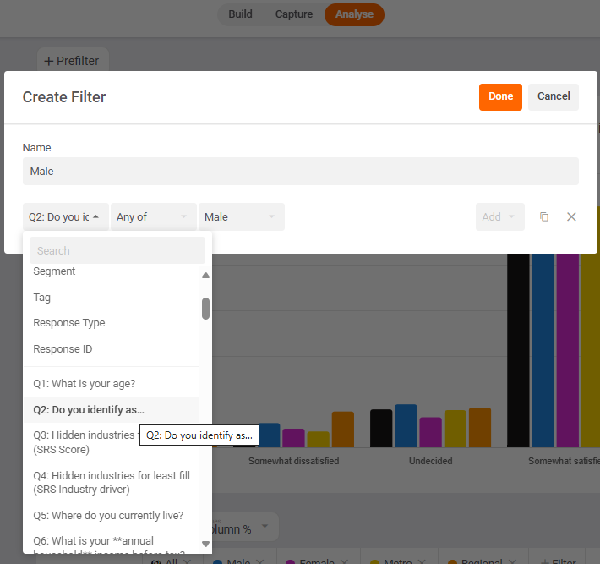The width and height of the screenshot is (600, 564).
Task: Switch to the Build tab
Action: pyautogui.click(x=240, y=14)
